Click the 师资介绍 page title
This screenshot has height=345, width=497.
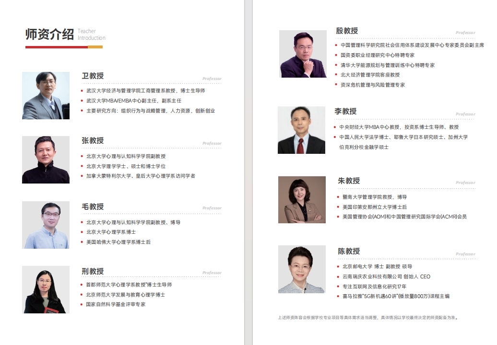(x=49, y=34)
